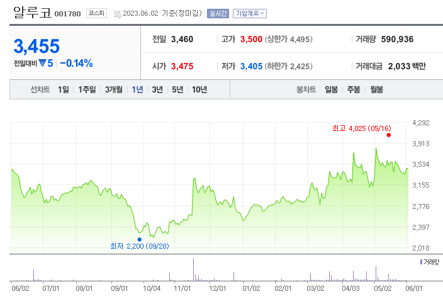Click the current price 3,455
This screenshot has width=443, height=299.
click(36, 47)
